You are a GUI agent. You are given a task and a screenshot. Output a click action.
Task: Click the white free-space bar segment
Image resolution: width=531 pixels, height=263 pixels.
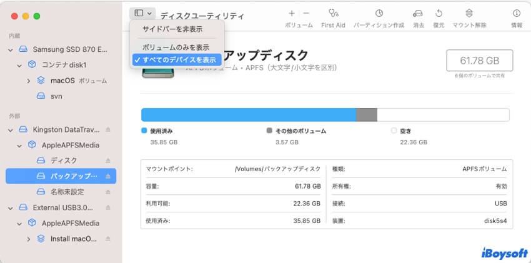443,115
